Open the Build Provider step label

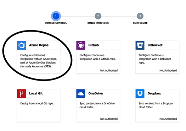point(98,23)
